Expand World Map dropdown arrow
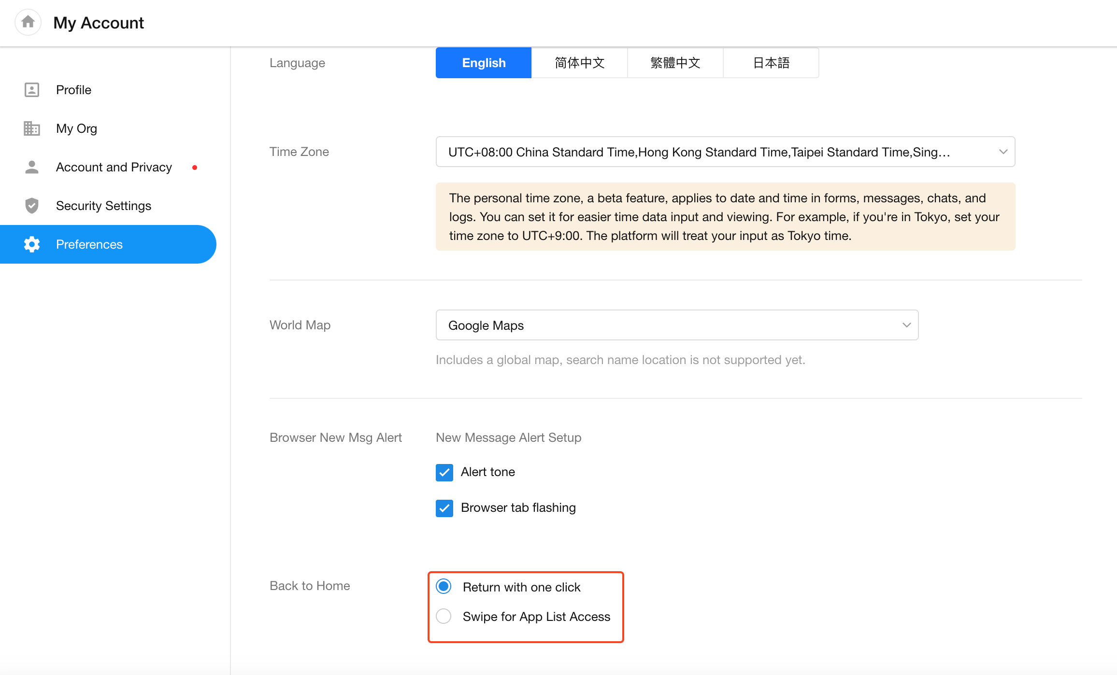This screenshot has width=1117, height=675. [906, 325]
